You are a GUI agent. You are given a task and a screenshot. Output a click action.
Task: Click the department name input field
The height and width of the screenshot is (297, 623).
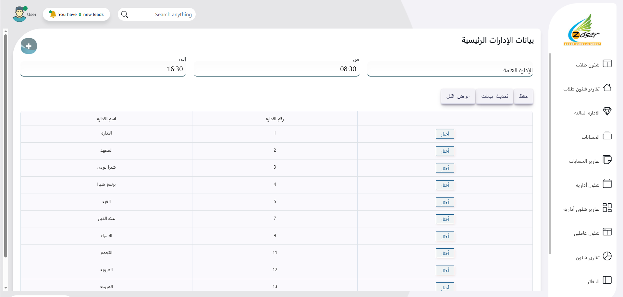tap(450, 70)
